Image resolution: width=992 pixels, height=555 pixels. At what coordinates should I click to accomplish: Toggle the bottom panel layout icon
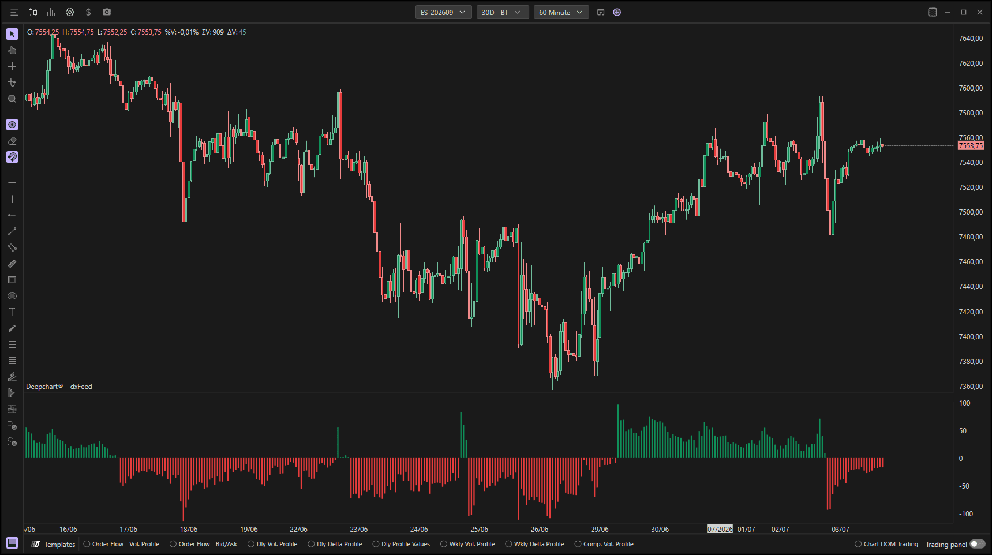[x=12, y=543]
